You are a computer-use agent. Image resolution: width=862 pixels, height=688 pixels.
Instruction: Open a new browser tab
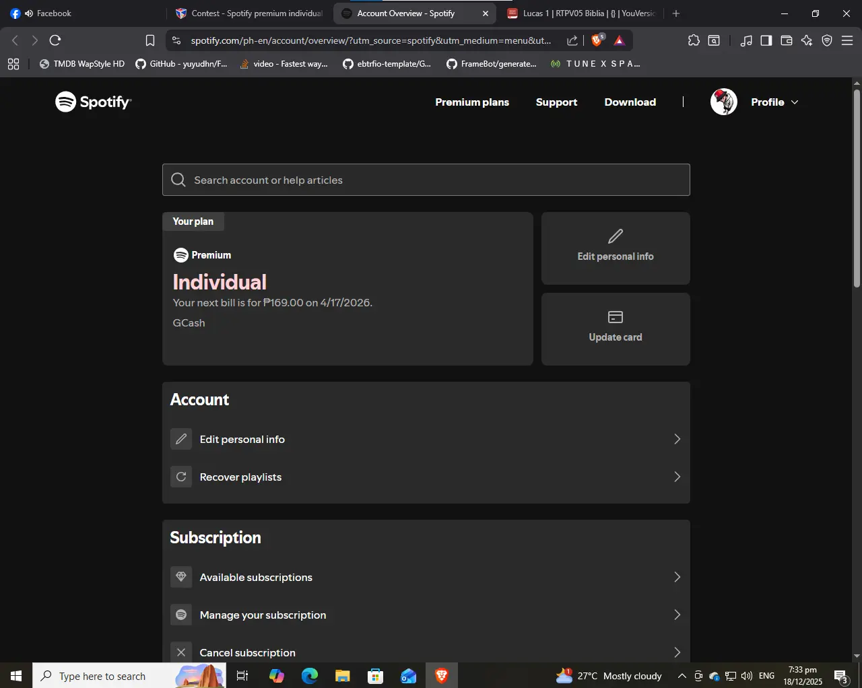(x=676, y=13)
